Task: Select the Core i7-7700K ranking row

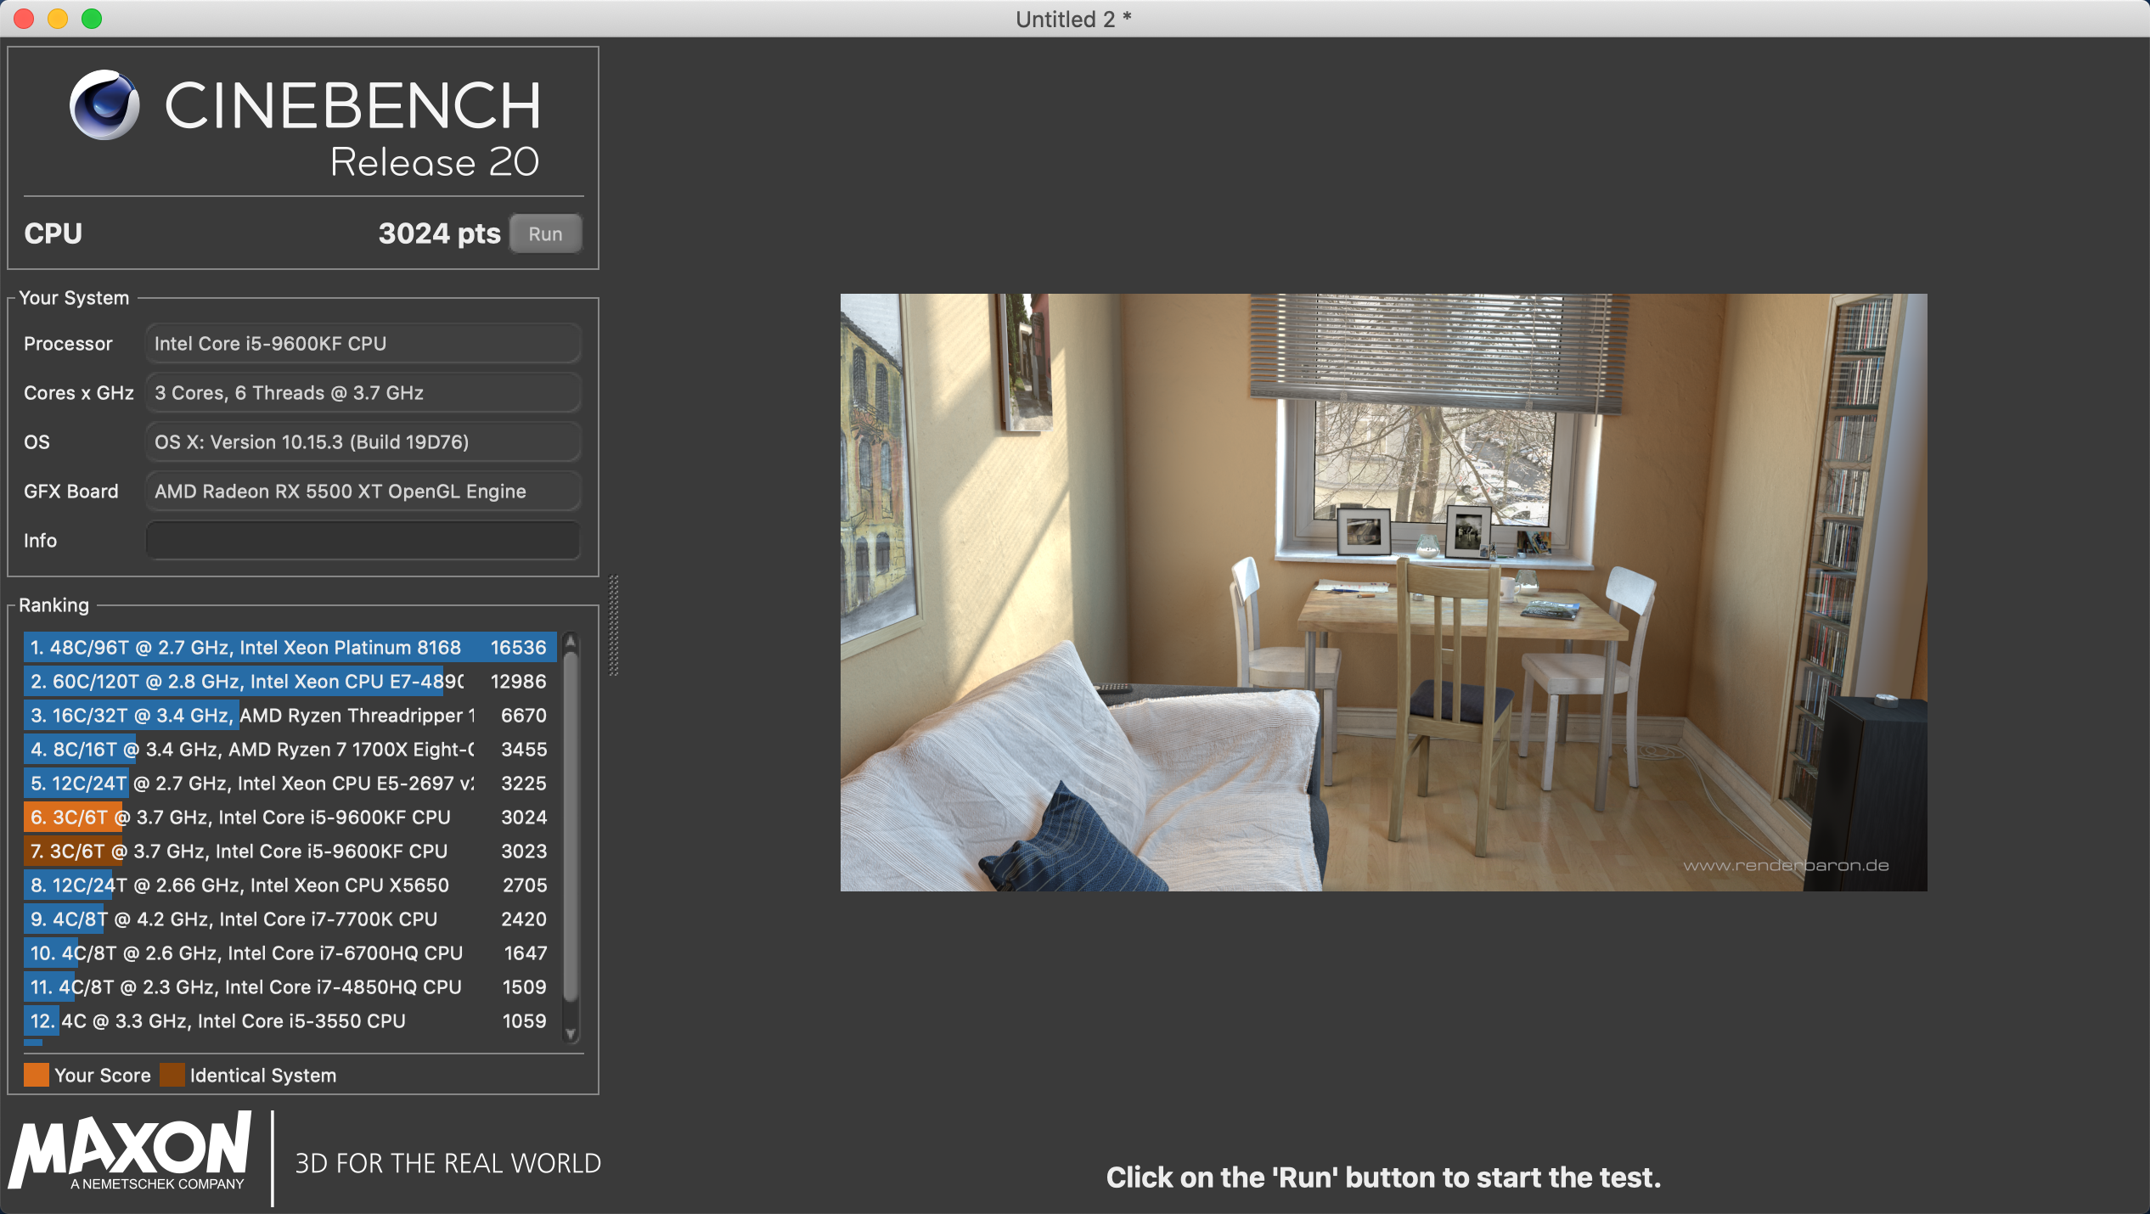Action: click(289, 919)
